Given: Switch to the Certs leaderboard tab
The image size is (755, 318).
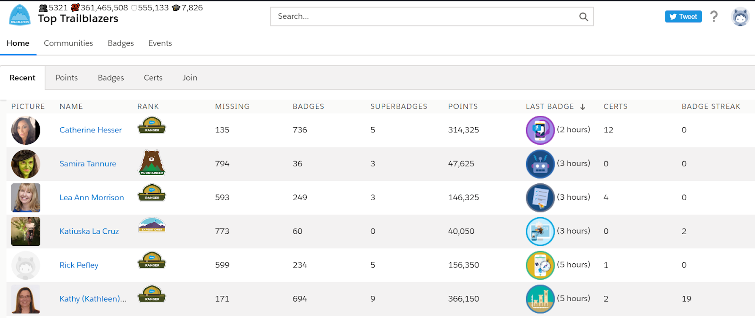Looking at the screenshot, I should pos(153,78).
